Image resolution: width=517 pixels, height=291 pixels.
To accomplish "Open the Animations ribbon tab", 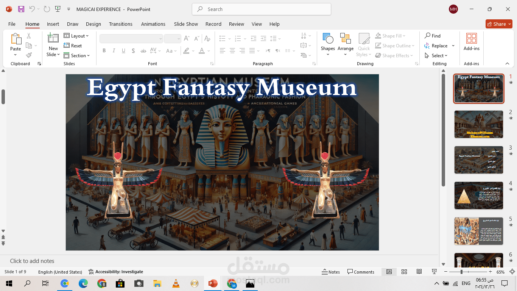I will [153, 24].
